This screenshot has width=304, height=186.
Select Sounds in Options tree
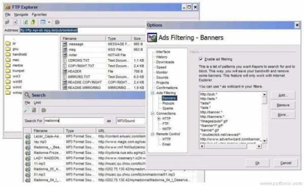pos(162,78)
